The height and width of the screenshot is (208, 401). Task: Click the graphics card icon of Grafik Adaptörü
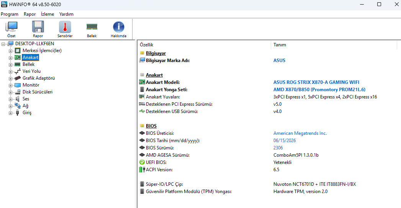click(18, 78)
